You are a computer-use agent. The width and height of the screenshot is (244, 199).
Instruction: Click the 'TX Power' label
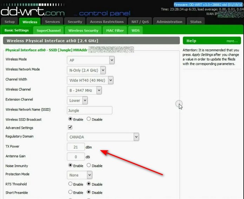click(x=12, y=146)
